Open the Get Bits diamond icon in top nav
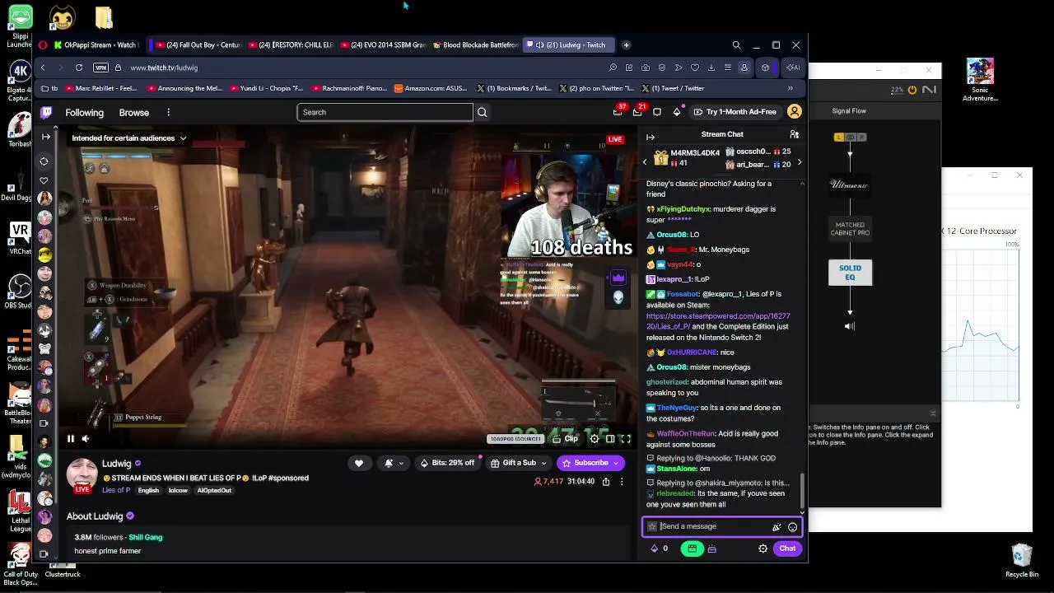Image resolution: width=1054 pixels, height=593 pixels. (x=677, y=112)
